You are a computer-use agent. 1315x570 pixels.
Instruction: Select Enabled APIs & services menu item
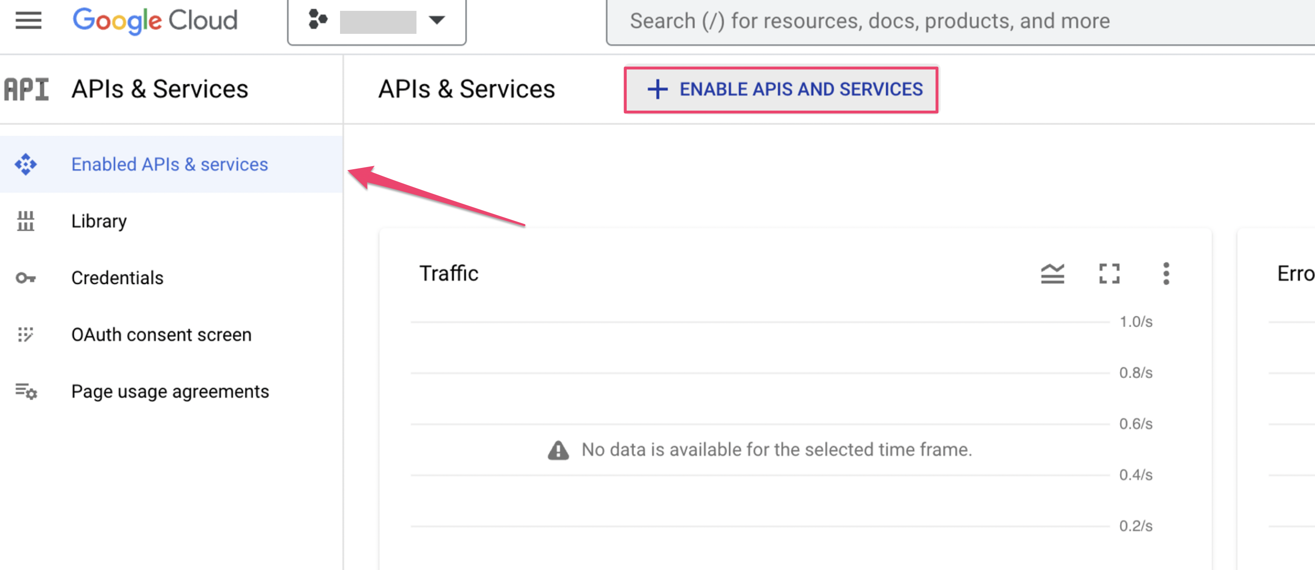click(172, 164)
